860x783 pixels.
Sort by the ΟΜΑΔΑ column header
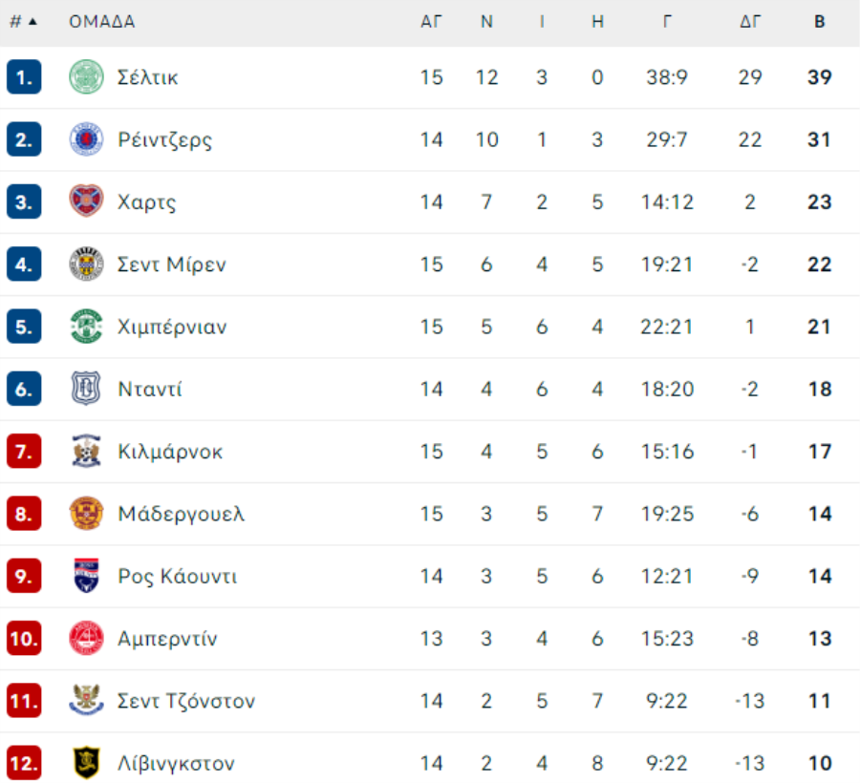[x=101, y=22]
